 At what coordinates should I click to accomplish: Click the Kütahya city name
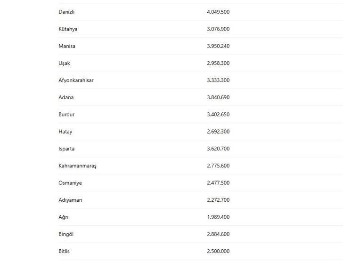[68, 29]
